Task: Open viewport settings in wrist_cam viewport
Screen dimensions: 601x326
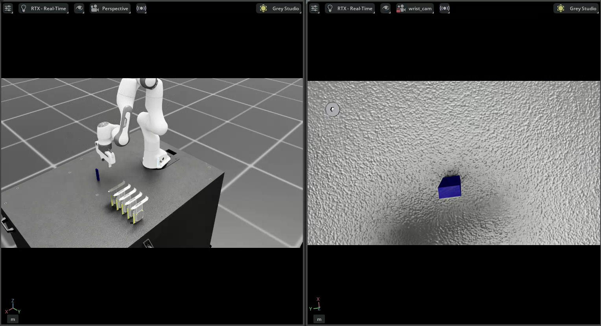Action: (x=314, y=8)
